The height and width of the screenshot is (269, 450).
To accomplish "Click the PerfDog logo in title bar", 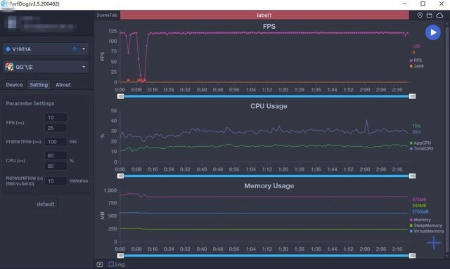I will (4, 4).
